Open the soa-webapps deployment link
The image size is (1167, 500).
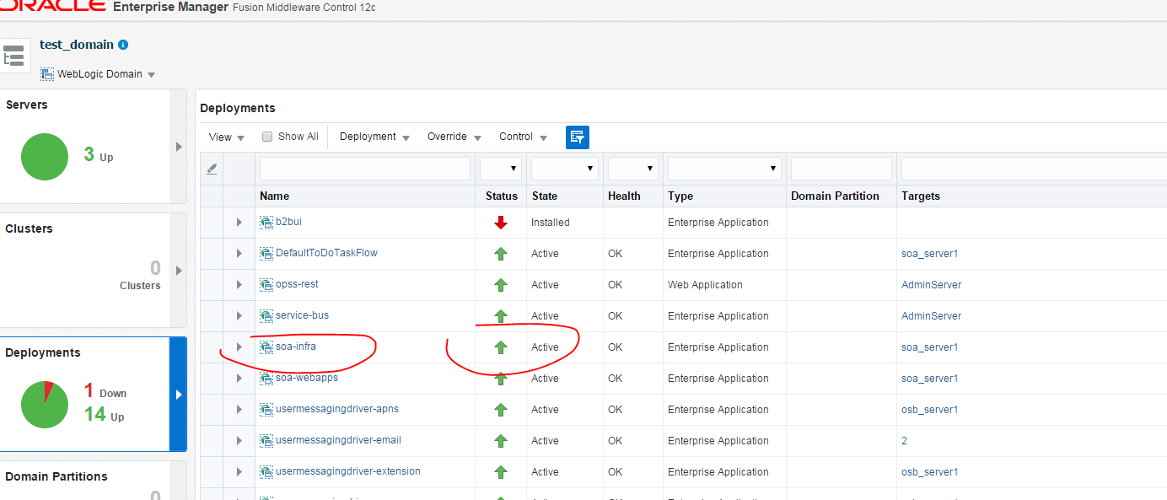pos(307,378)
